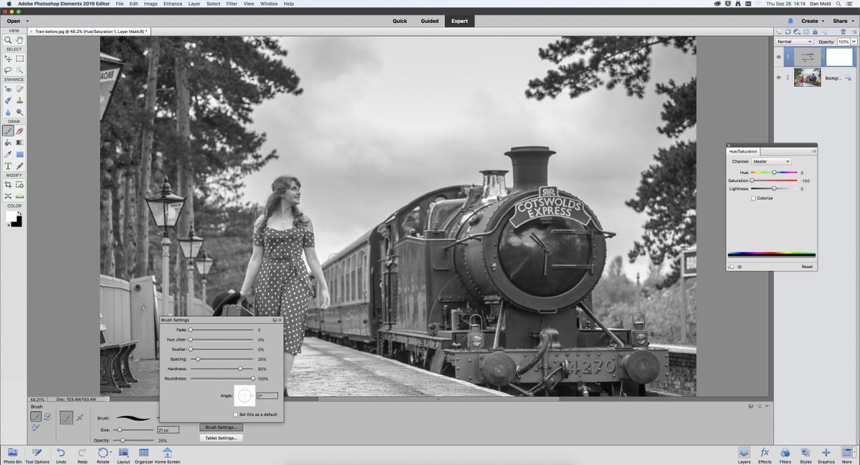Switch to the Quick editing tab
This screenshot has height=465, width=860.
click(x=398, y=21)
